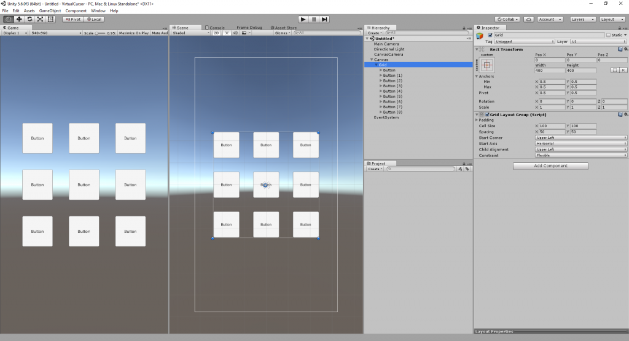Image resolution: width=629 pixels, height=341 pixels.
Task: Select the Scale tool
Action: [x=39, y=19]
